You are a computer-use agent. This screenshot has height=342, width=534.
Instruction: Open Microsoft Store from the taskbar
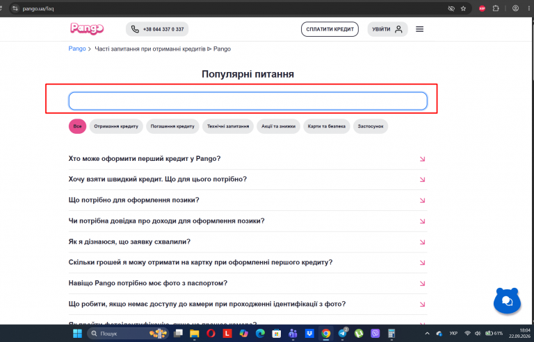point(277,334)
